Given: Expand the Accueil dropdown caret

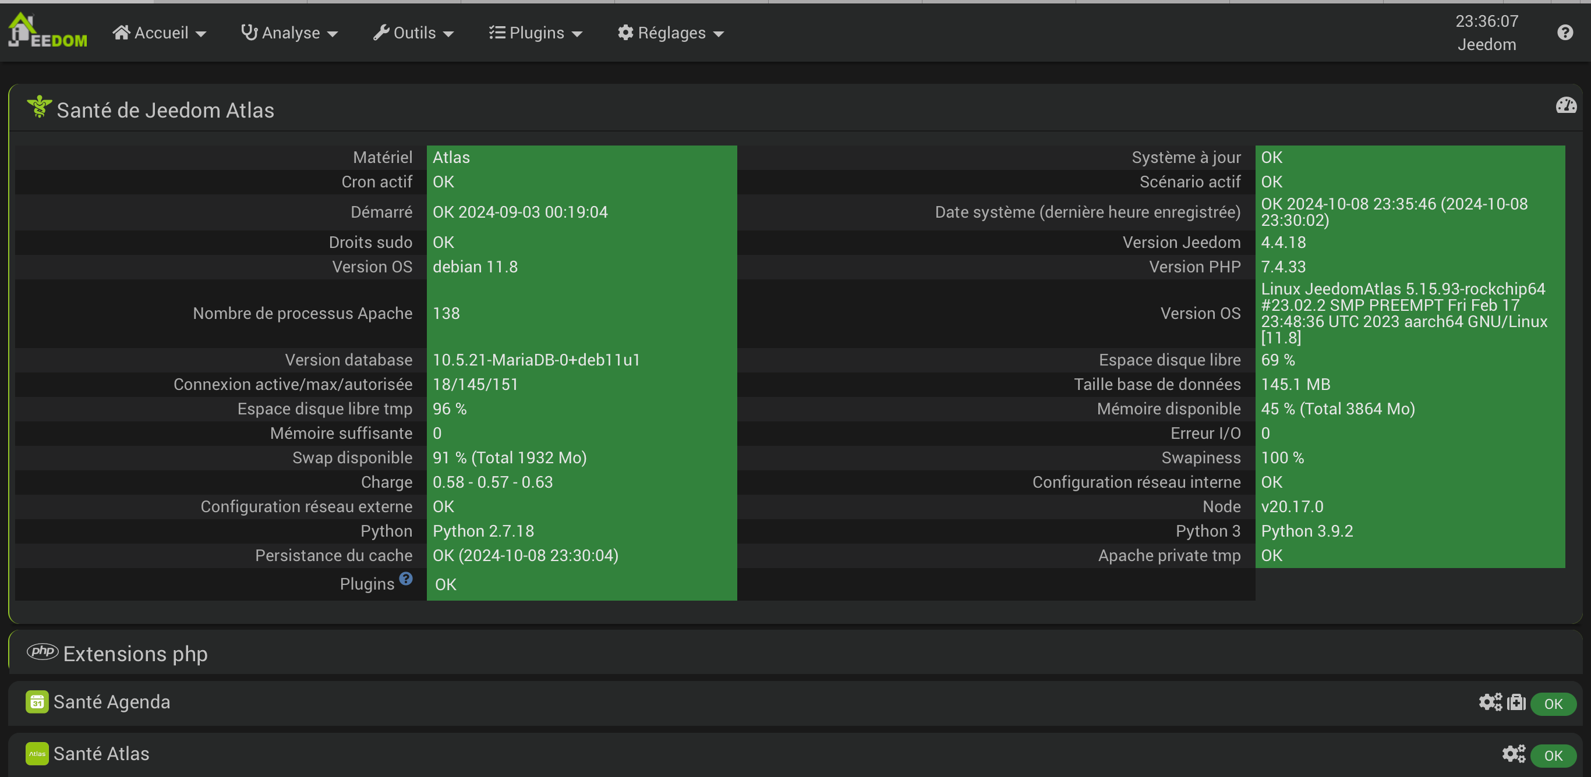Looking at the screenshot, I should pos(201,34).
